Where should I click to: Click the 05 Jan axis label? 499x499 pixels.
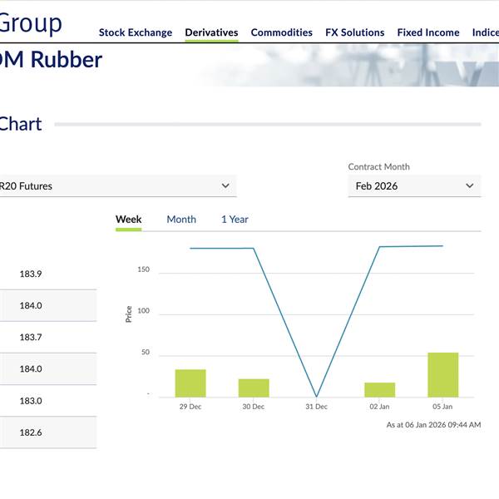442,407
